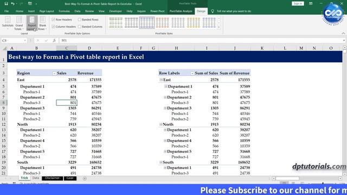Collapse the North group in right pivot
The height and width of the screenshot is (195, 347).
(161, 124)
